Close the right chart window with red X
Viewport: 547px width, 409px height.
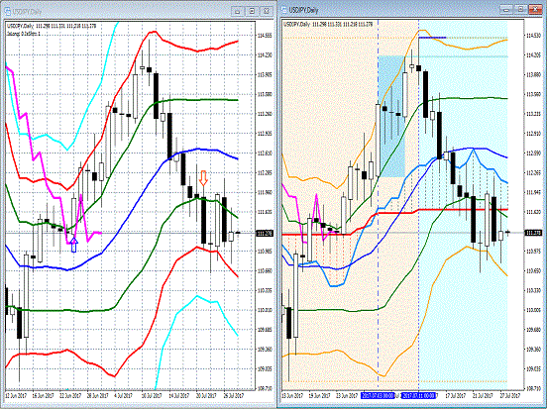coord(535,10)
